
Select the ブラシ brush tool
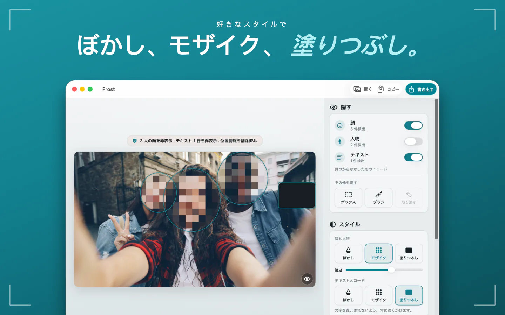378,198
